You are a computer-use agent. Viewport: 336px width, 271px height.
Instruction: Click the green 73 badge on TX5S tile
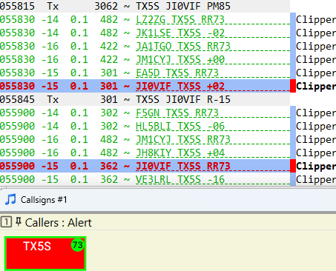tap(78, 245)
